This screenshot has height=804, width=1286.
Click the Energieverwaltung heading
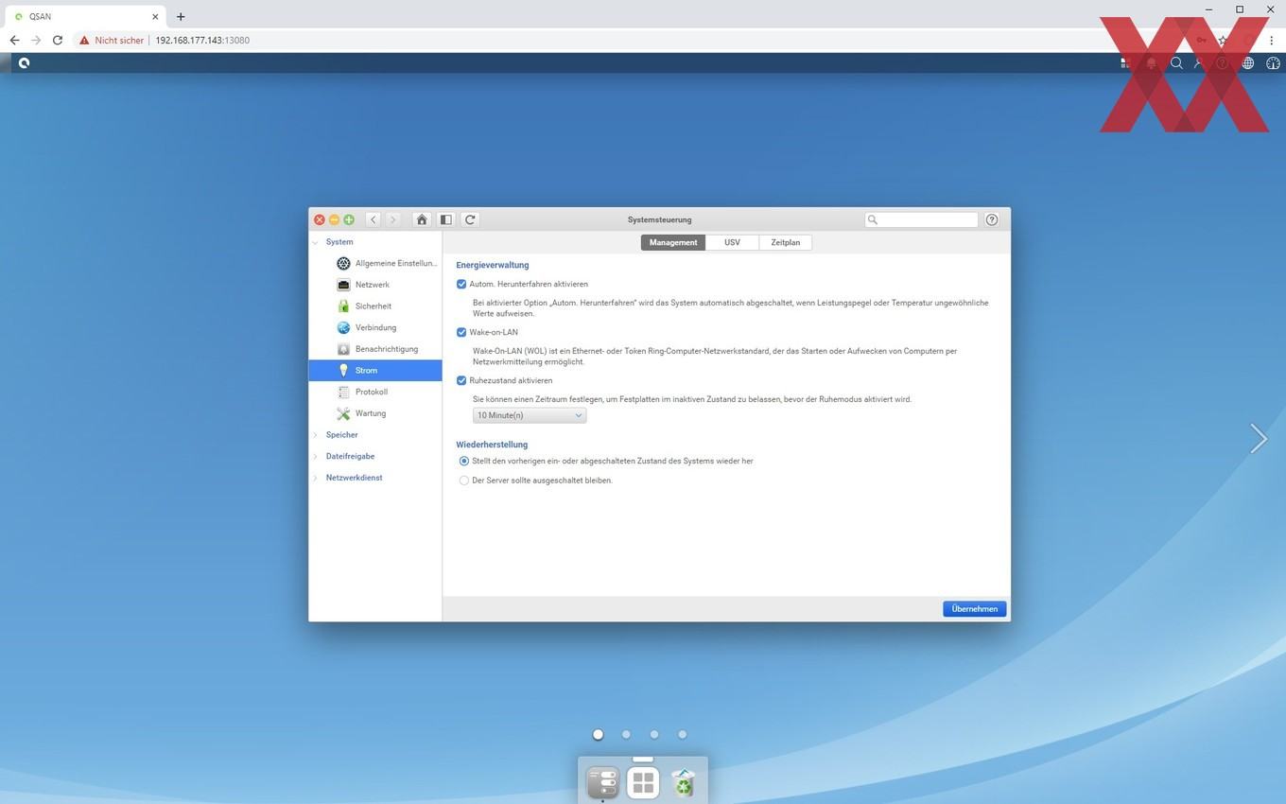coord(493,265)
